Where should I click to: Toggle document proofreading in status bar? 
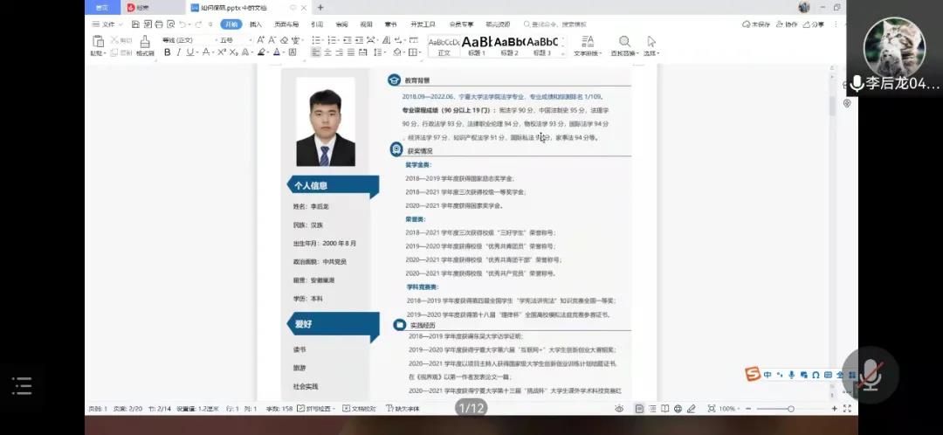tap(358, 409)
